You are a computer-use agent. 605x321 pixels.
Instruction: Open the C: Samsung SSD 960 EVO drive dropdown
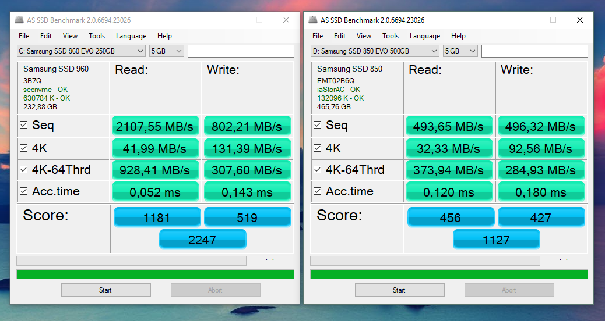tap(82, 51)
